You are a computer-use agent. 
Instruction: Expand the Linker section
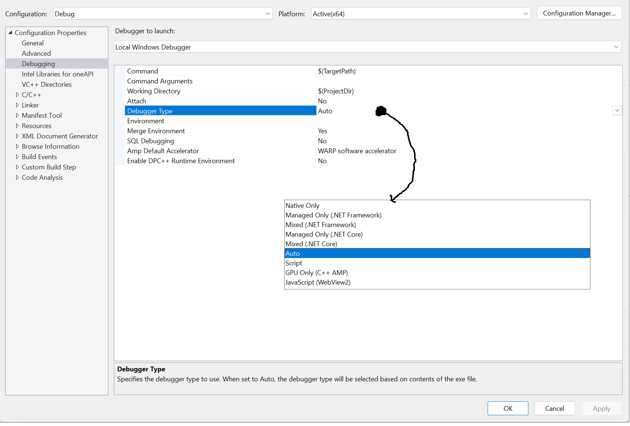pos(17,105)
